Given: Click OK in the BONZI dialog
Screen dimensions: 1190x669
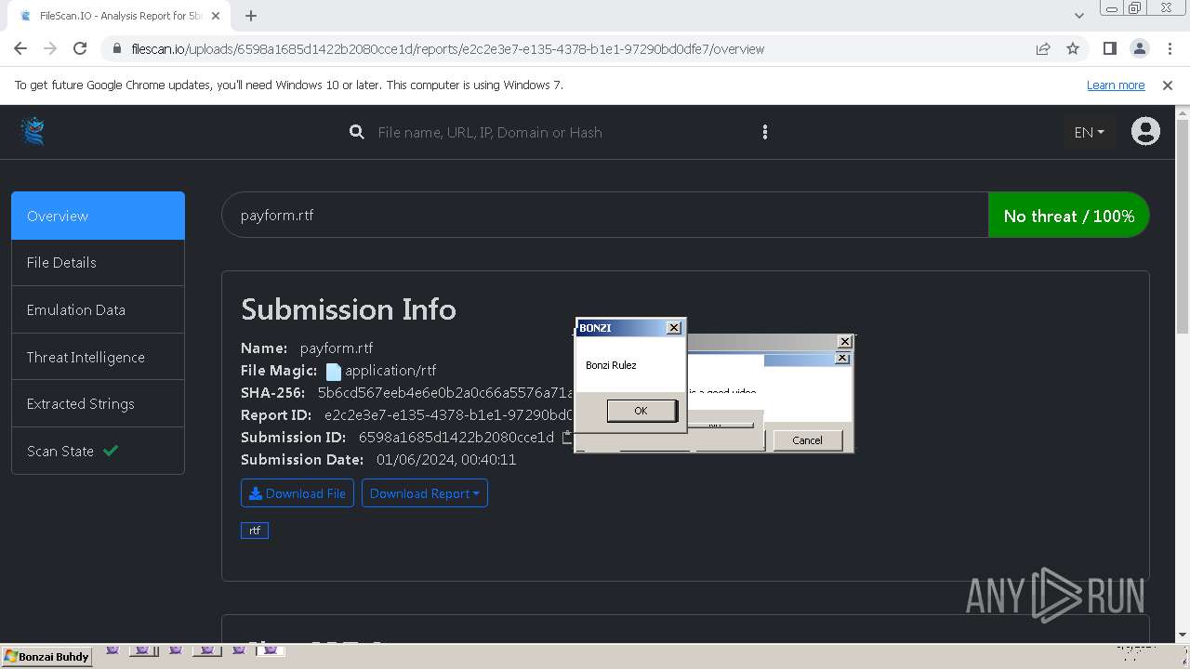Looking at the screenshot, I should tap(641, 411).
